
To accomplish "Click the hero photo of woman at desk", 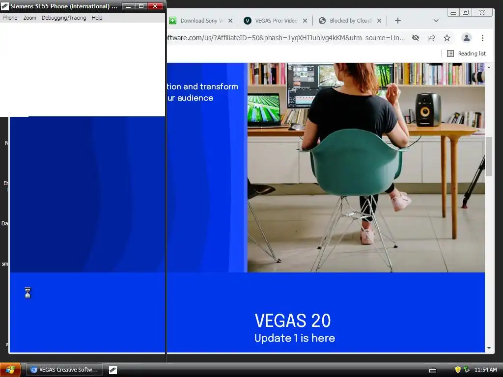I will (366, 167).
